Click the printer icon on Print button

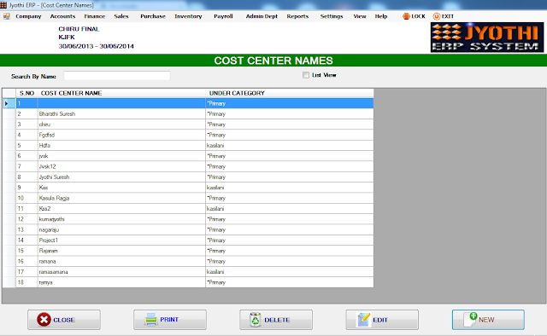151,320
